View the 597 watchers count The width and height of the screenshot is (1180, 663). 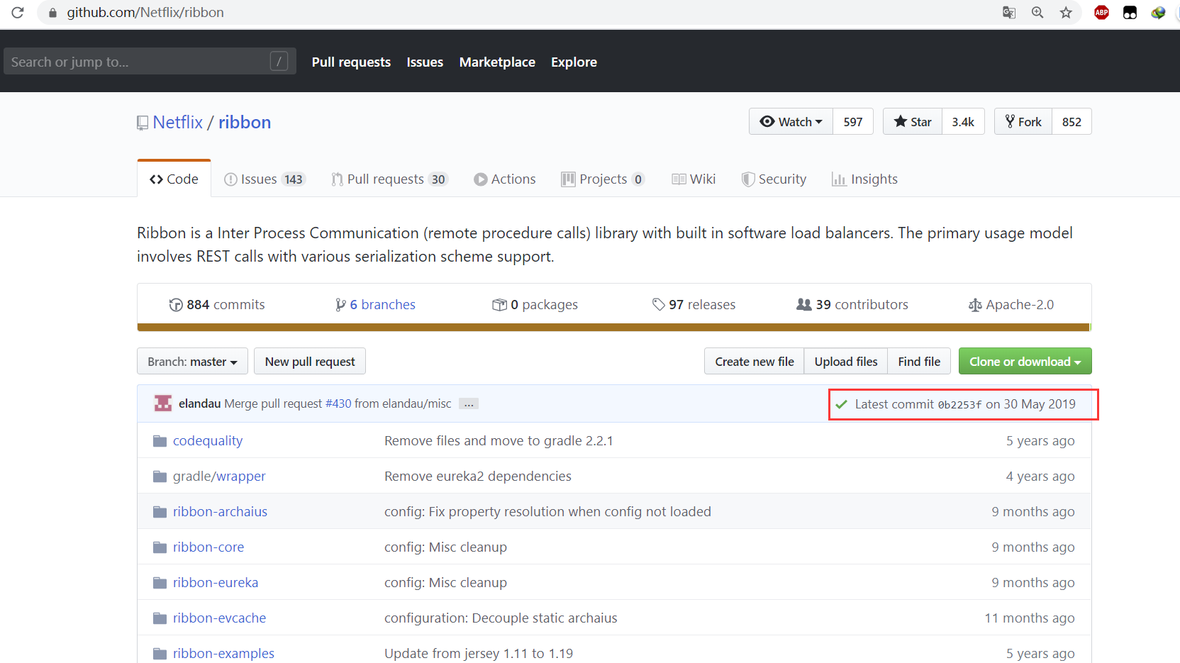[x=853, y=121]
